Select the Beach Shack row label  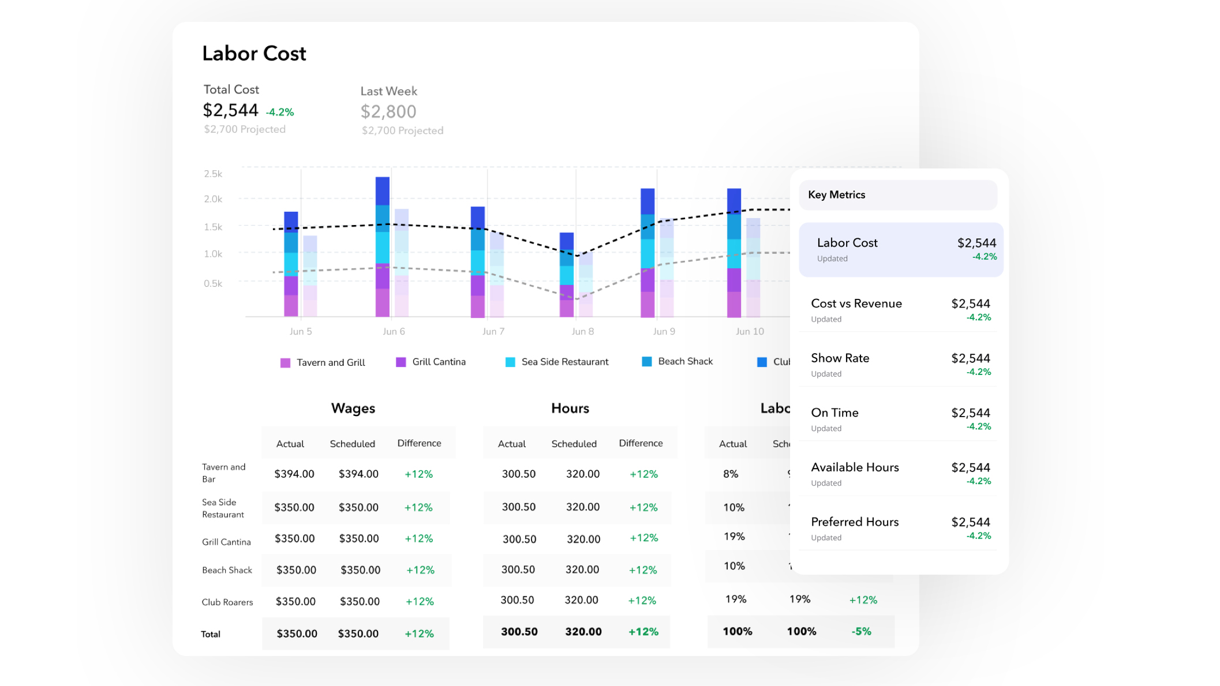pos(227,570)
